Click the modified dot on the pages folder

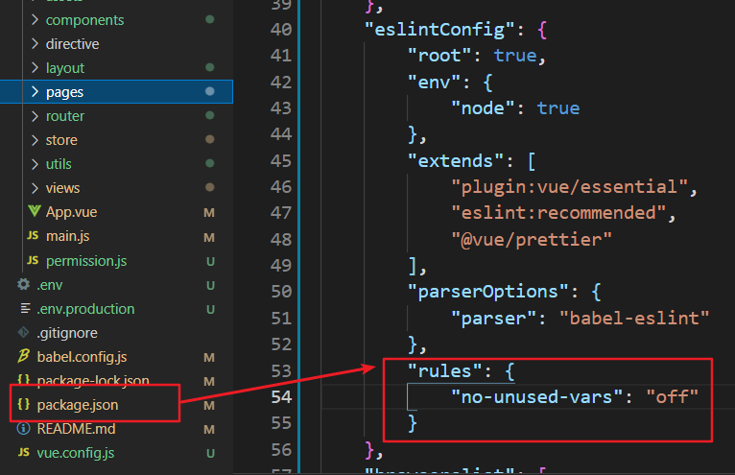pyautogui.click(x=209, y=91)
